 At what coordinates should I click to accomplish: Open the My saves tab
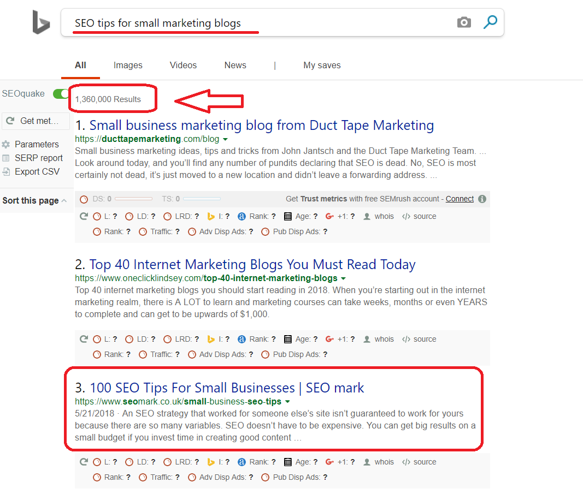pos(322,66)
